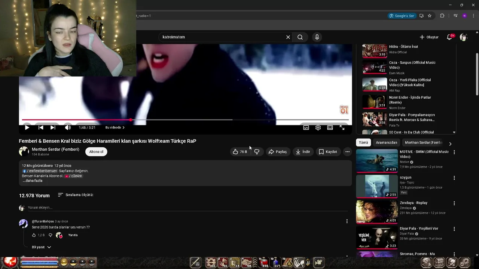The height and width of the screenshot is (269, 479).
Task: Reply to the comment with Yanıtla
Action: point(73,235)
